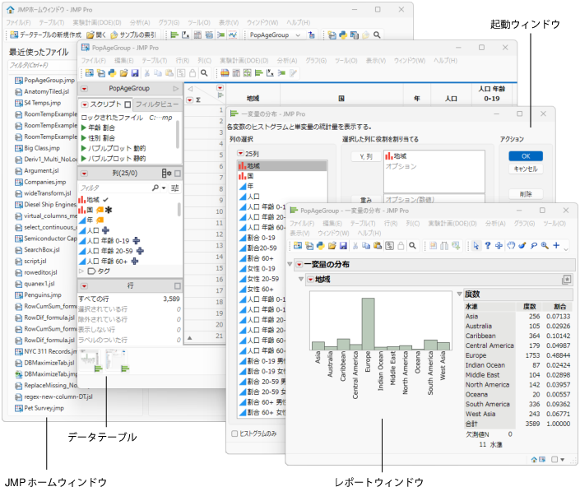
Task: Open the red triangle menu of the 行 panel
Action: pos(85,286)
